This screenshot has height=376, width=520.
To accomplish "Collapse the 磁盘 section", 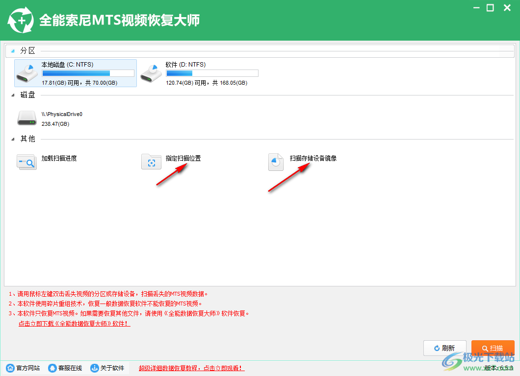I will 13,95.
